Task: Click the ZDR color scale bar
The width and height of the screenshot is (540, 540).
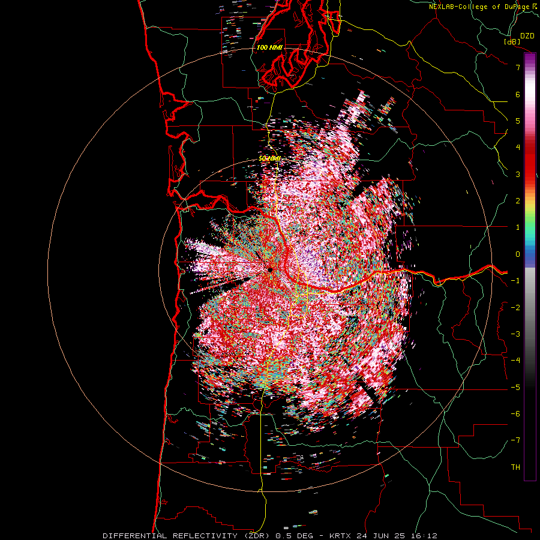Action: click(x=530, y=266)
